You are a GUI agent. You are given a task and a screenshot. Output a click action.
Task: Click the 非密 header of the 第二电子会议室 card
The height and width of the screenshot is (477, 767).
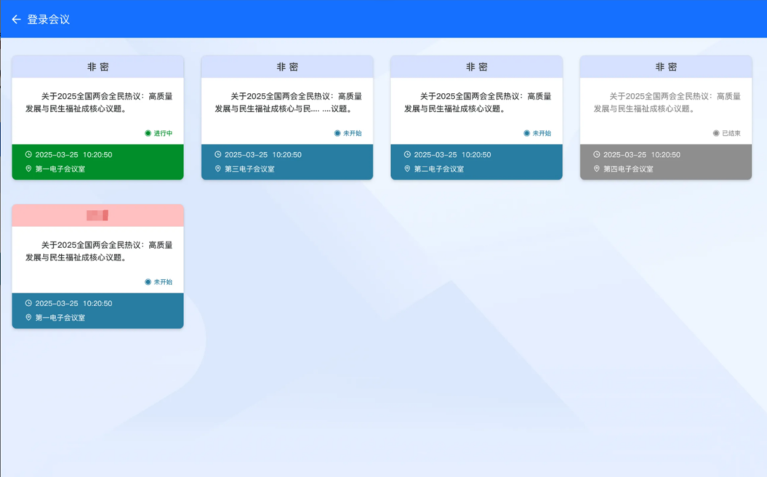(x=476, y=67)
